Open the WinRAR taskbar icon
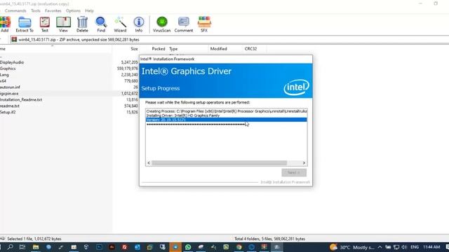The height and width of the screenshot is (252, 449). pos(264,247)
